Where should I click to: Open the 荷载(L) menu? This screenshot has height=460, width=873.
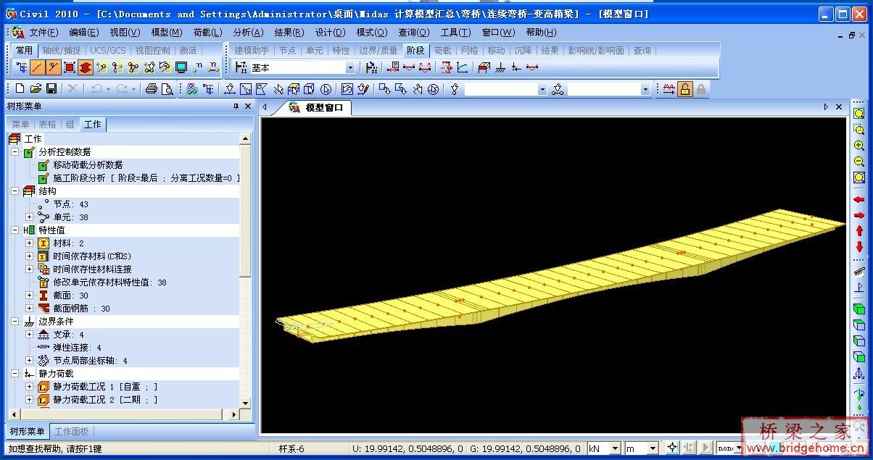pos(208,32)
